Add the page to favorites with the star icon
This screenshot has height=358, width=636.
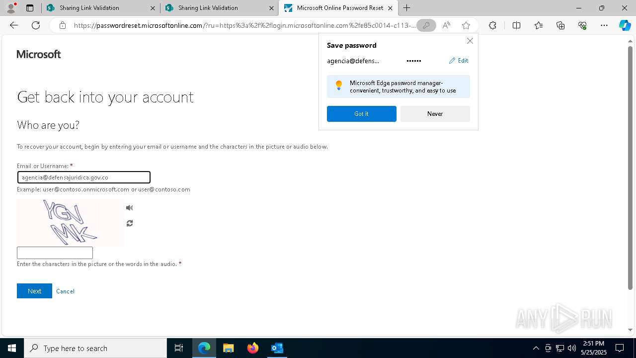[x=466, y=25]
